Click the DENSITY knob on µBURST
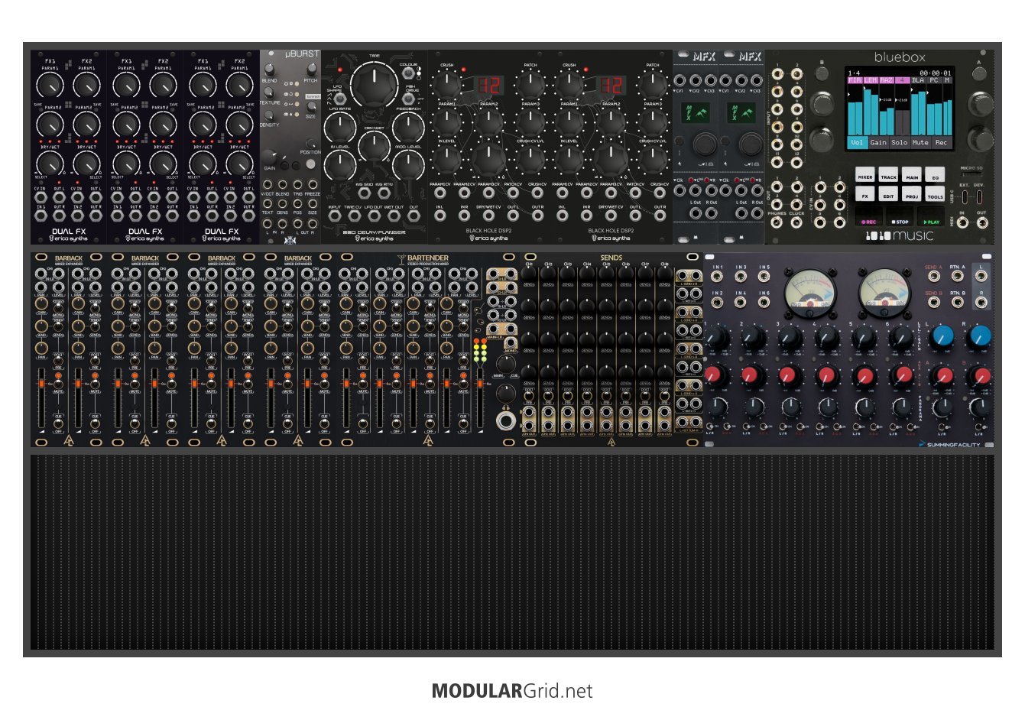This screenshot has height=707, width=1025. pyautogui.click(x=269, y=114)
